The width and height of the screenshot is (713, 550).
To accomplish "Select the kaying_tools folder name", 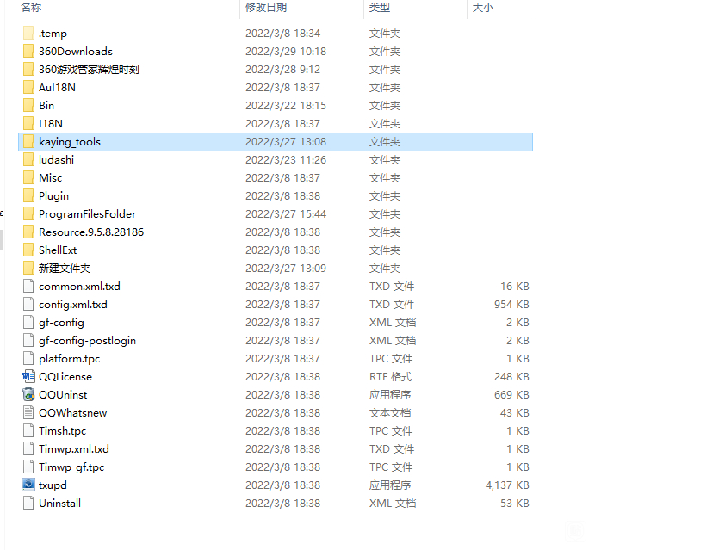I will tap(70, 142).
